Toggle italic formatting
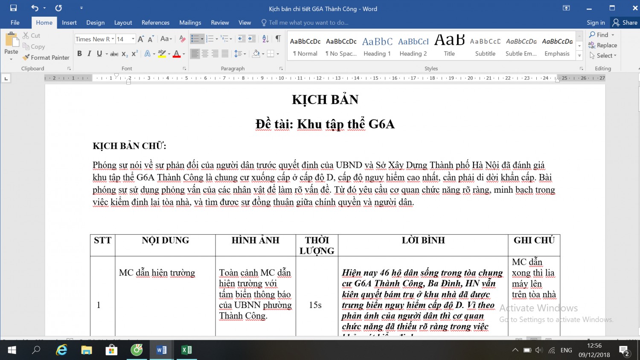This screenshot has height=360, width=640. click(x=89, y=54)
